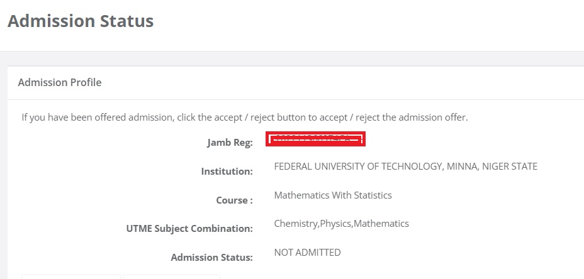This screenshot has width=584, height=279.
Task: Click the Jamb Reg field label
Action: coord(230,143)
